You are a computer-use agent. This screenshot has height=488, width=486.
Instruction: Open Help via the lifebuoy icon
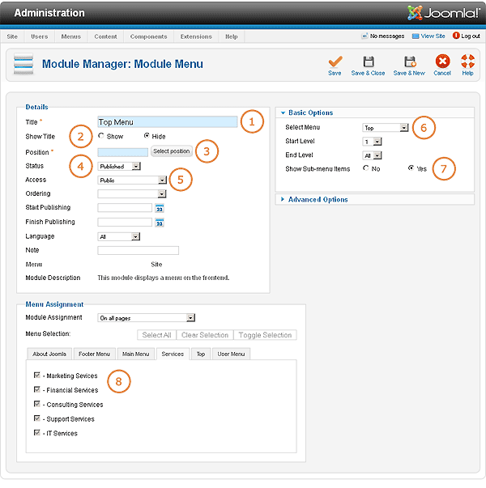(467, 61)
